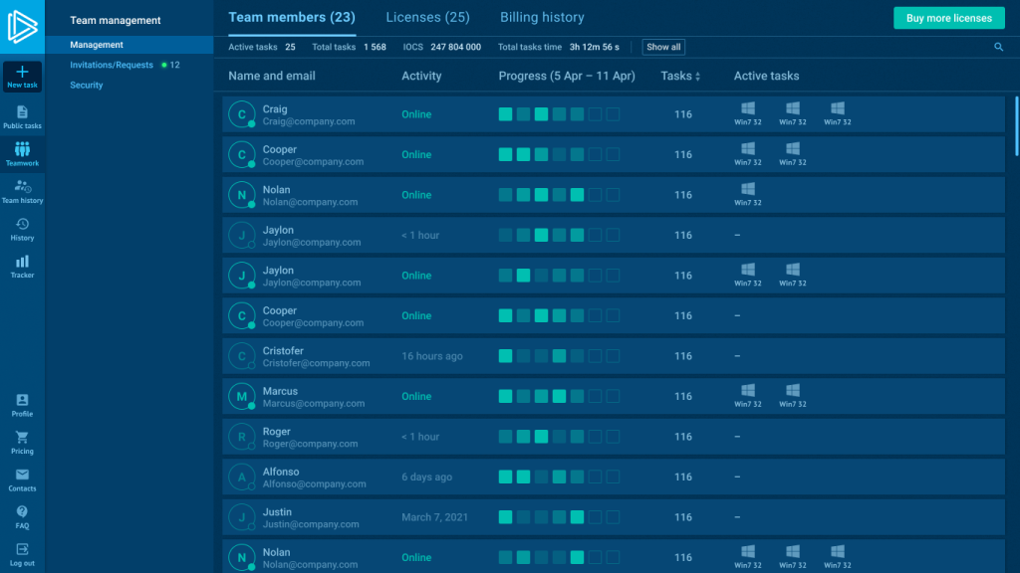Open Invitations/Requests in Team management
This screenshot has width=1020, height=573.
112,65
